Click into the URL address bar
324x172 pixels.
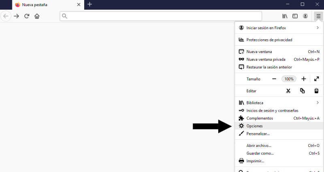pos(161,16)
